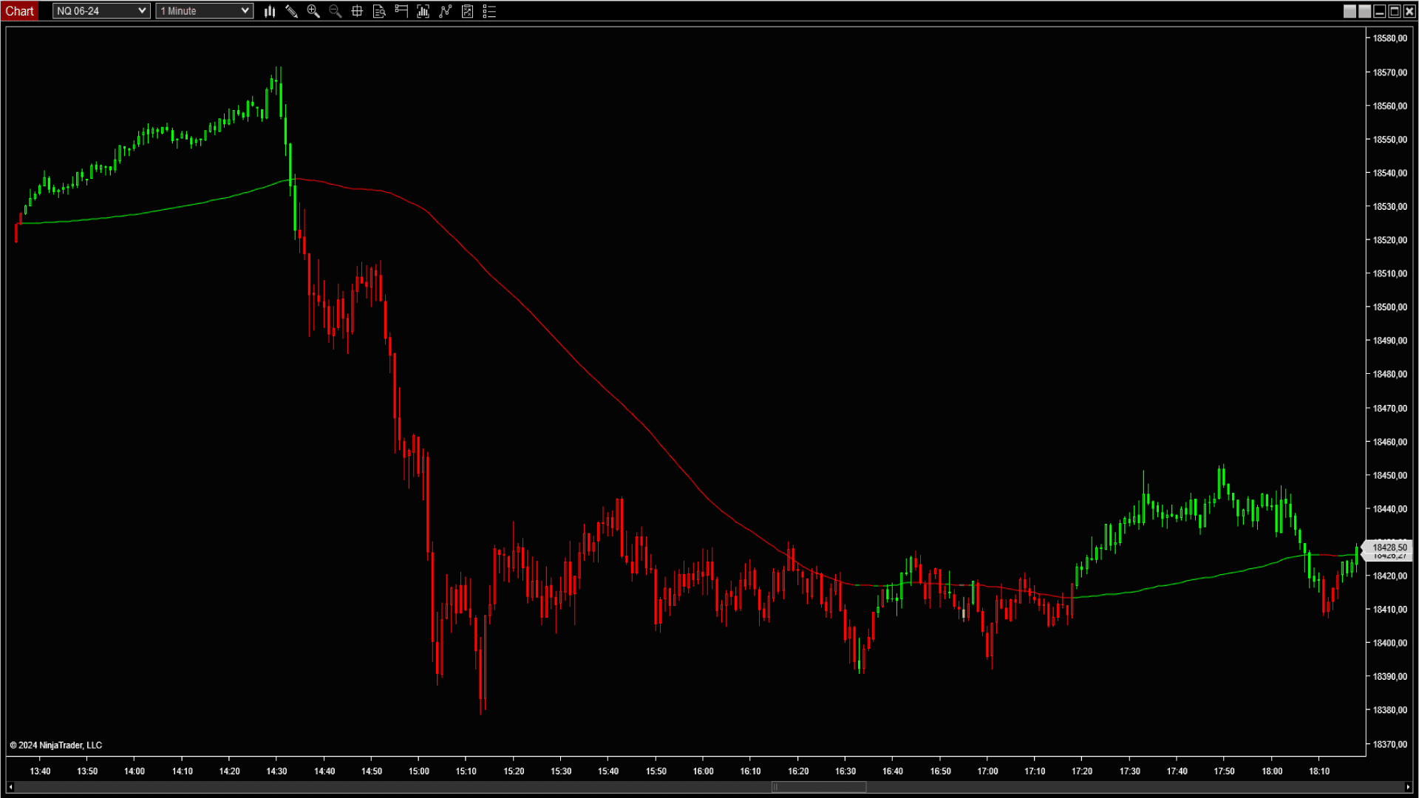Image resolution: width=1419 pixels, height=798 pixels.
Task: Select the drawing tools pencil icon
Action: pyautogui.click(x=291, y=11)
